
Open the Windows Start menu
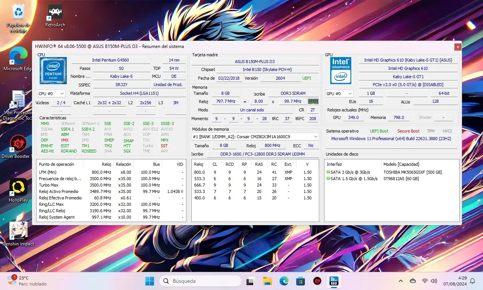pos(150,281)
